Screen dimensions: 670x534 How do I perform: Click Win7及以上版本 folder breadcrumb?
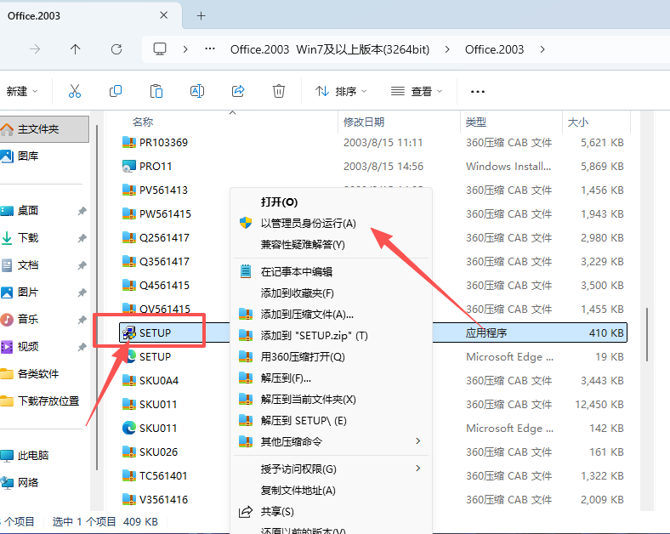[x=330, y=49]
